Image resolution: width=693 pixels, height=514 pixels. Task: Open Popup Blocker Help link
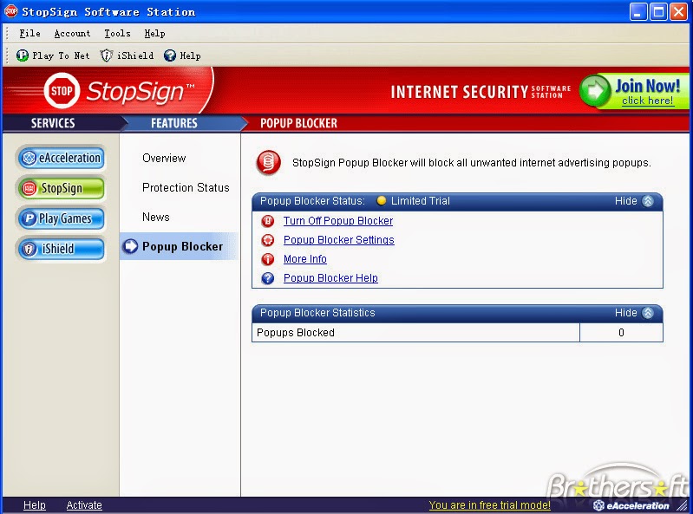(x=330, y=277)
